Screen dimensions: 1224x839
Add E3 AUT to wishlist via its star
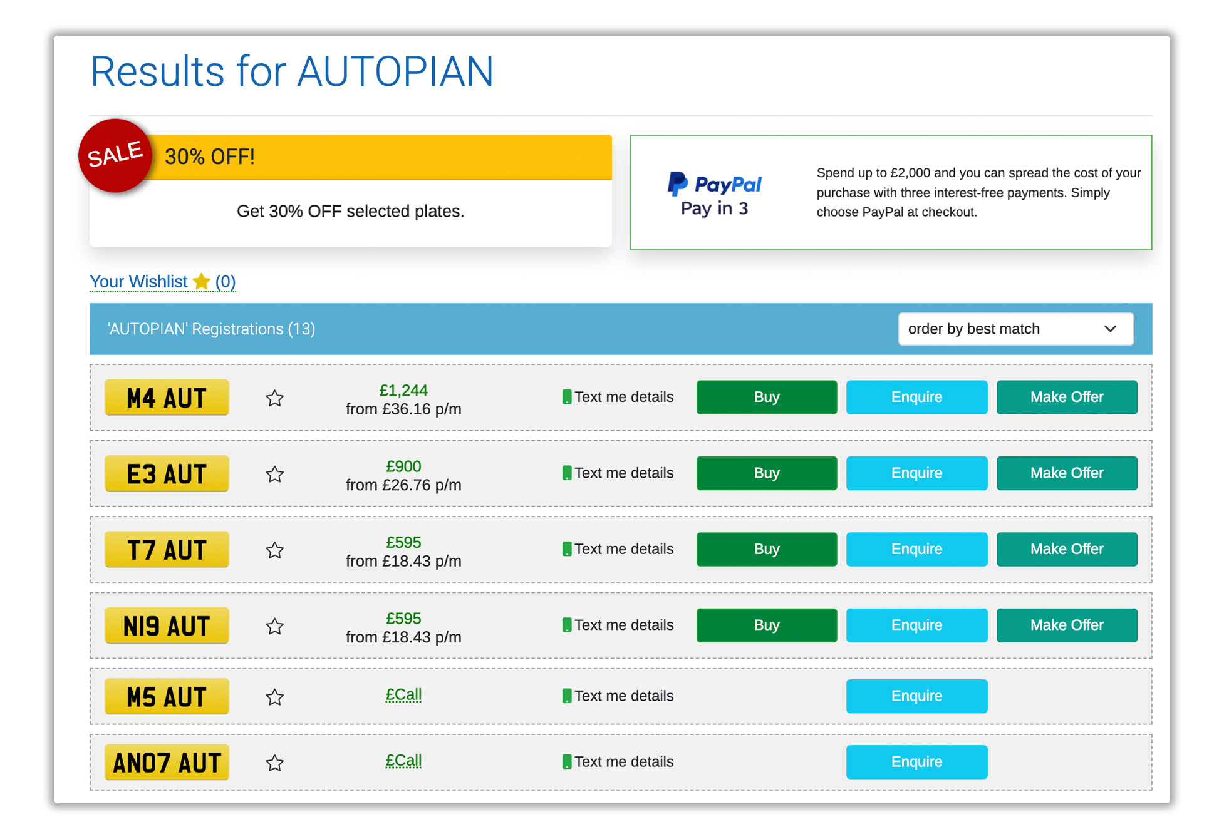point(274,475)
